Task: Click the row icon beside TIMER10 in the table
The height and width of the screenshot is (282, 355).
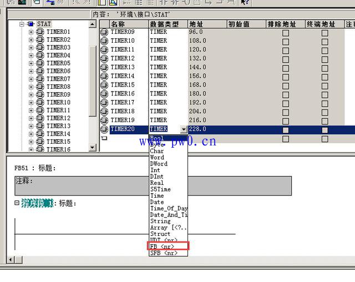Action: [x=104, y=41]
